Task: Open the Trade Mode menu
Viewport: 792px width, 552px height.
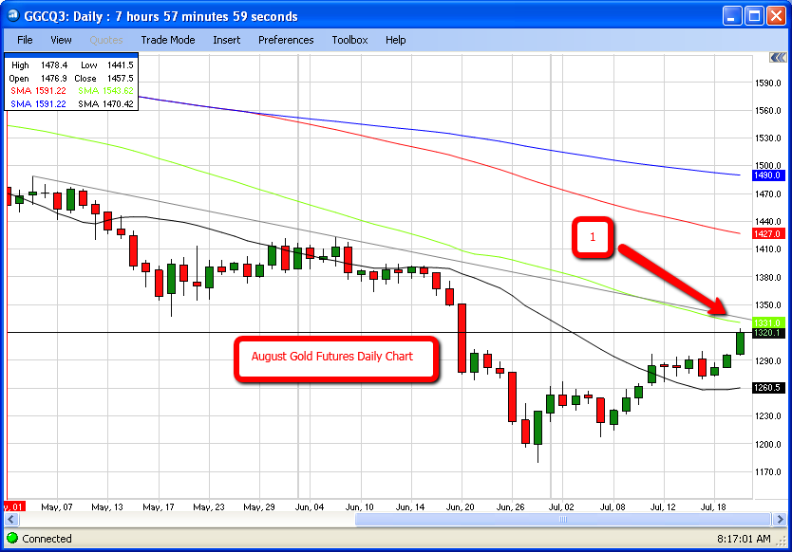Action: pos(168,40)
